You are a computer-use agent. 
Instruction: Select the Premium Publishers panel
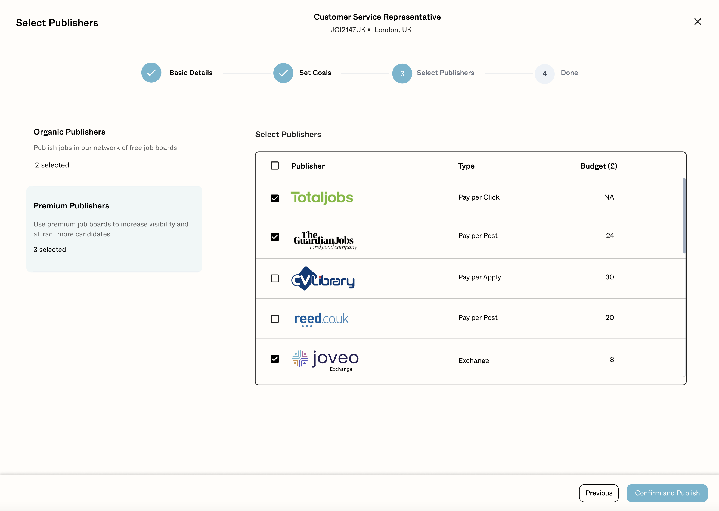(x=114, y=229)
